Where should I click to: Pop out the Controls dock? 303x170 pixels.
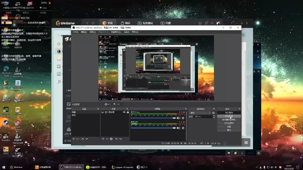pos(239,109)
